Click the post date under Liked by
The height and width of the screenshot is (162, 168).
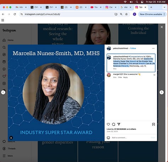point(112,131)
